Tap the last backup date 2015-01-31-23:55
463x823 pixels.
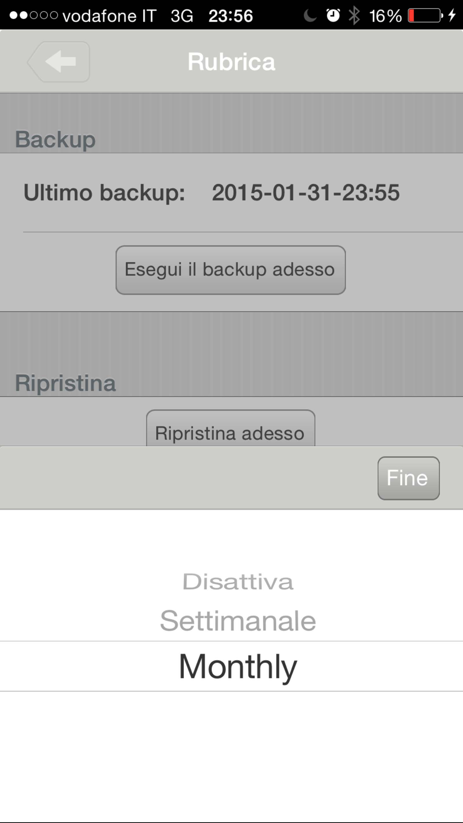coord(306,193)
